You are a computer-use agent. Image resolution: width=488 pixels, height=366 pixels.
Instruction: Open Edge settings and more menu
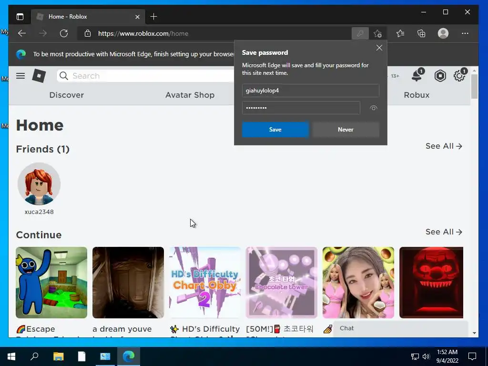465,33
